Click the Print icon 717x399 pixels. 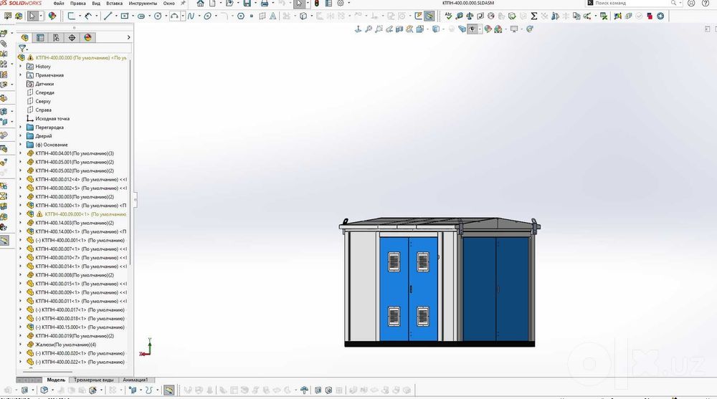(265, 3)
